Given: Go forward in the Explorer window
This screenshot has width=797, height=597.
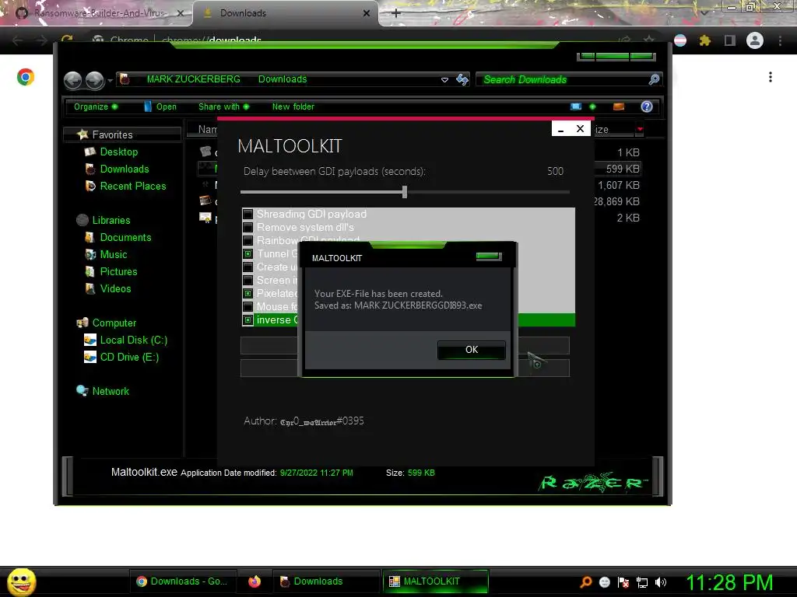Looking at the screenshot, I should (x=94, y=80).
